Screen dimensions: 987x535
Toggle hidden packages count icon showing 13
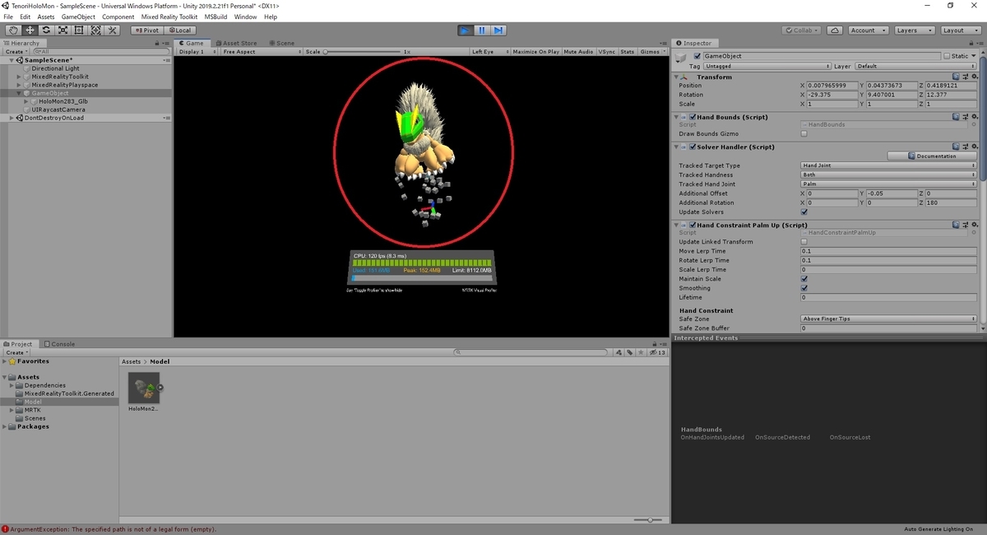point(657,352)
